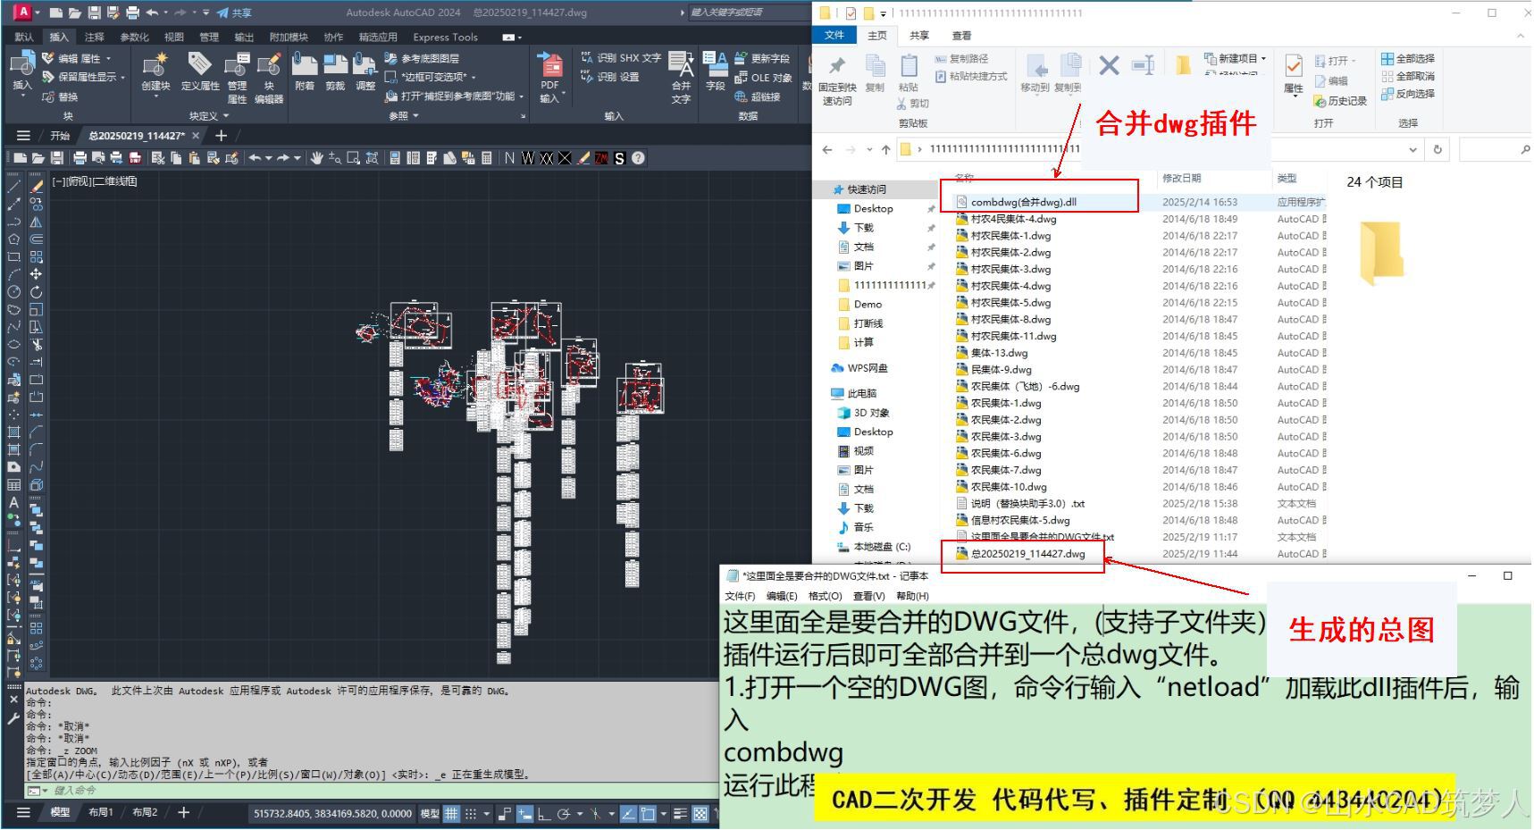The width and height of the screenshot is (1534, 830).
Task: Click the Field (字段) icon
Action: click(x=715, y=64)
